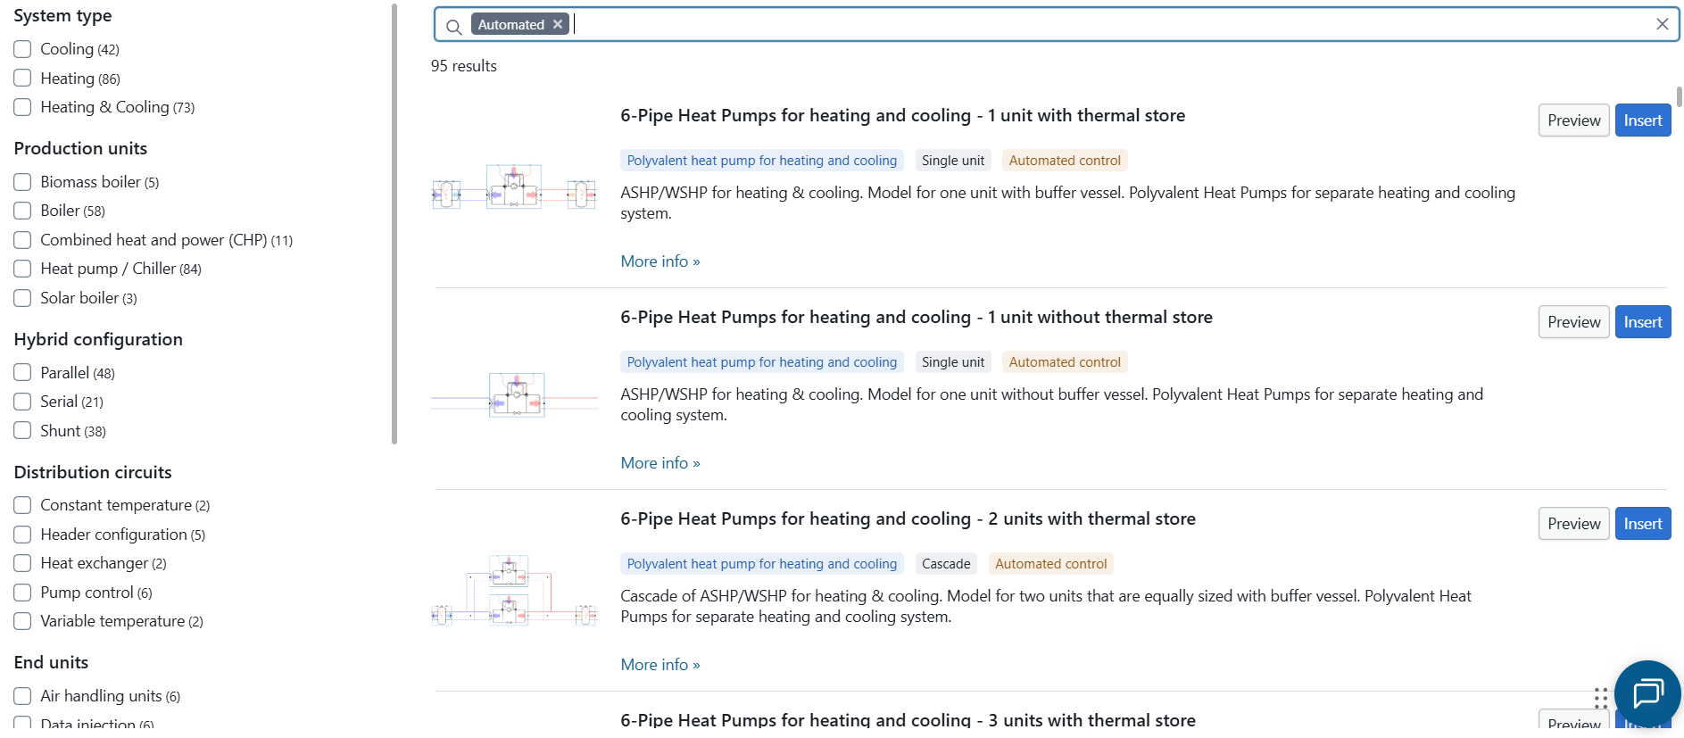The image size is (1684, 738).
Task: Enable Heat pump / Chiller filter
Action: point(22,269)
